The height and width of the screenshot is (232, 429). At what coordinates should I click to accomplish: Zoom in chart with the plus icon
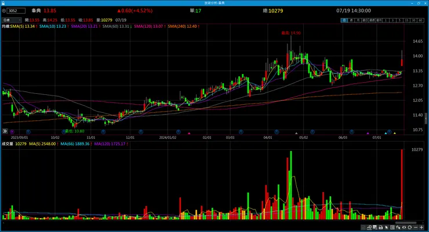pyautogui.click(x=421, y=227)
